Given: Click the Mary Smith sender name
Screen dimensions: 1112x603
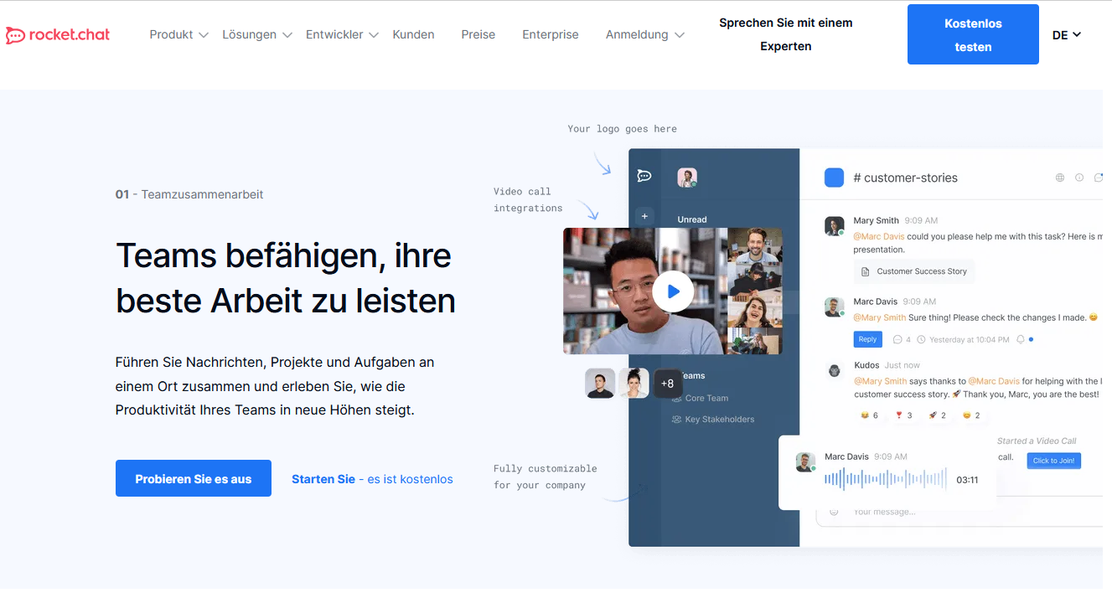Looking at the screenshot, I should tap(876, 220).
